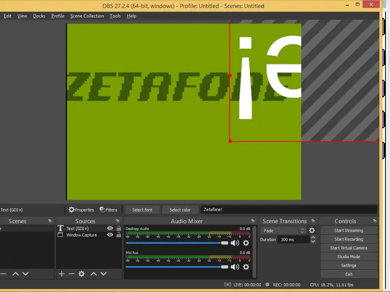Image resolution: width=390 pixels, height=292 pixels.
Task: Mute Mic/Aux with the speaker icon
Action: (x=235, y=267)
